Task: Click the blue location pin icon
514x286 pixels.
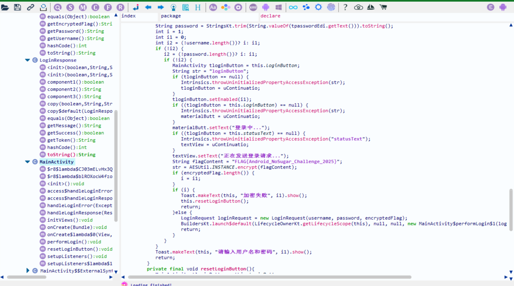Action: (x=173, y=7)
